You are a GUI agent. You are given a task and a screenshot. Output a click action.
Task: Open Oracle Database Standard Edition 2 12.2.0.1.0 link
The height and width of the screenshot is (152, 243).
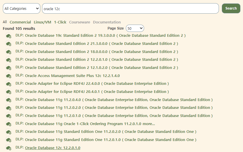tap(101, 59)
